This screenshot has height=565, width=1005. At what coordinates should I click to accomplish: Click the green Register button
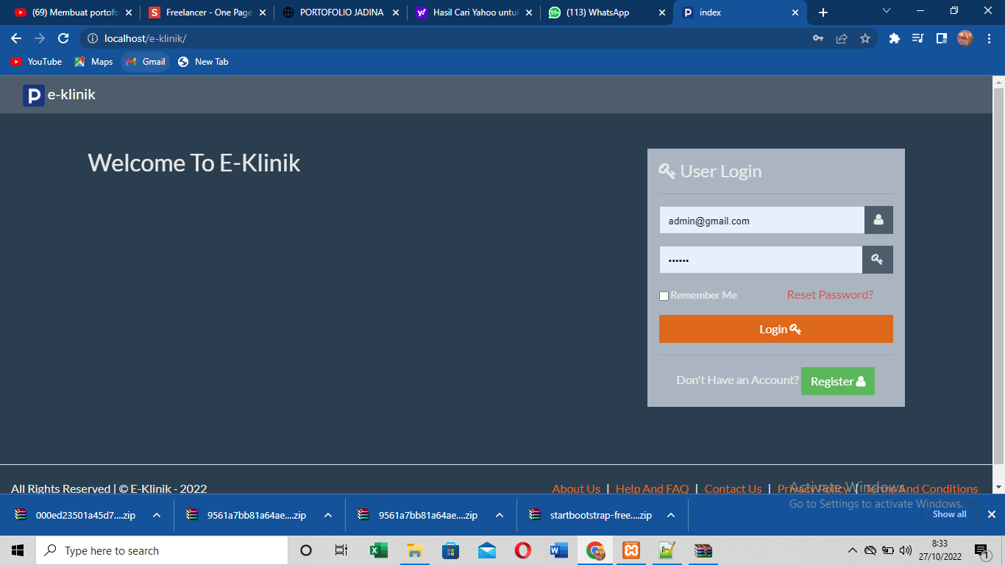point(837,381)
